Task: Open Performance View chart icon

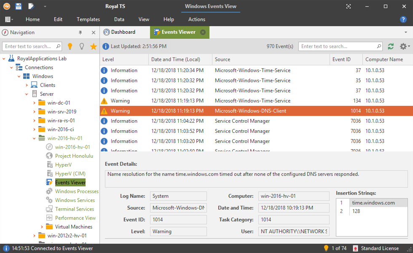Action: pos(49,218)
